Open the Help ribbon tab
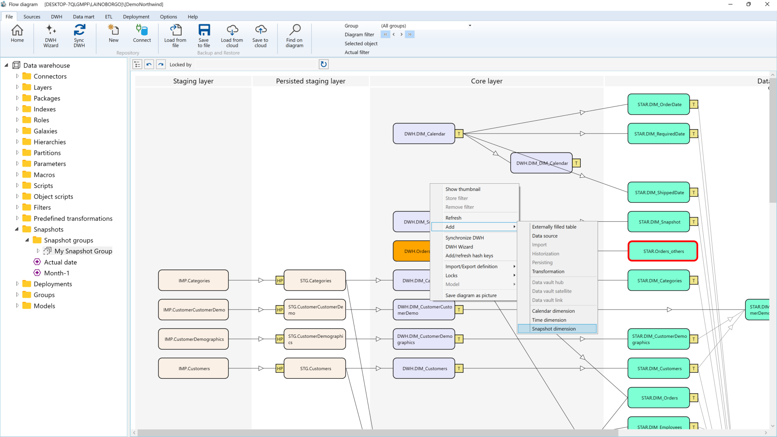This screenshot has width=777, height=437. coord(193,17)
